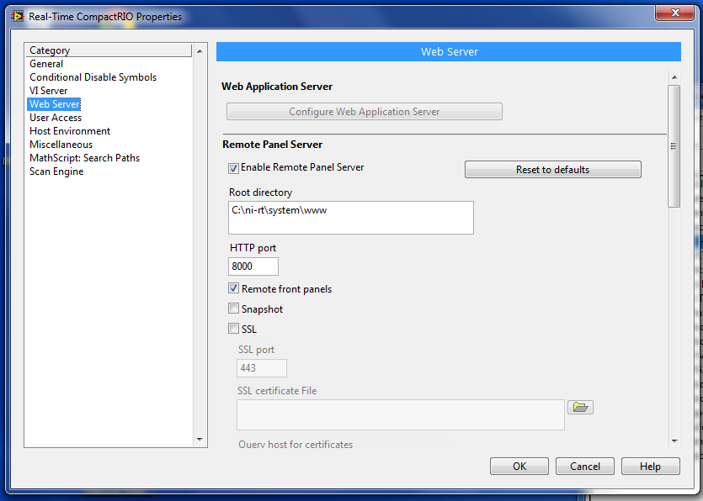Select Conditional Disable Symbols category
The height and width of the screenshot is (501, 703).
pos(93,77)
